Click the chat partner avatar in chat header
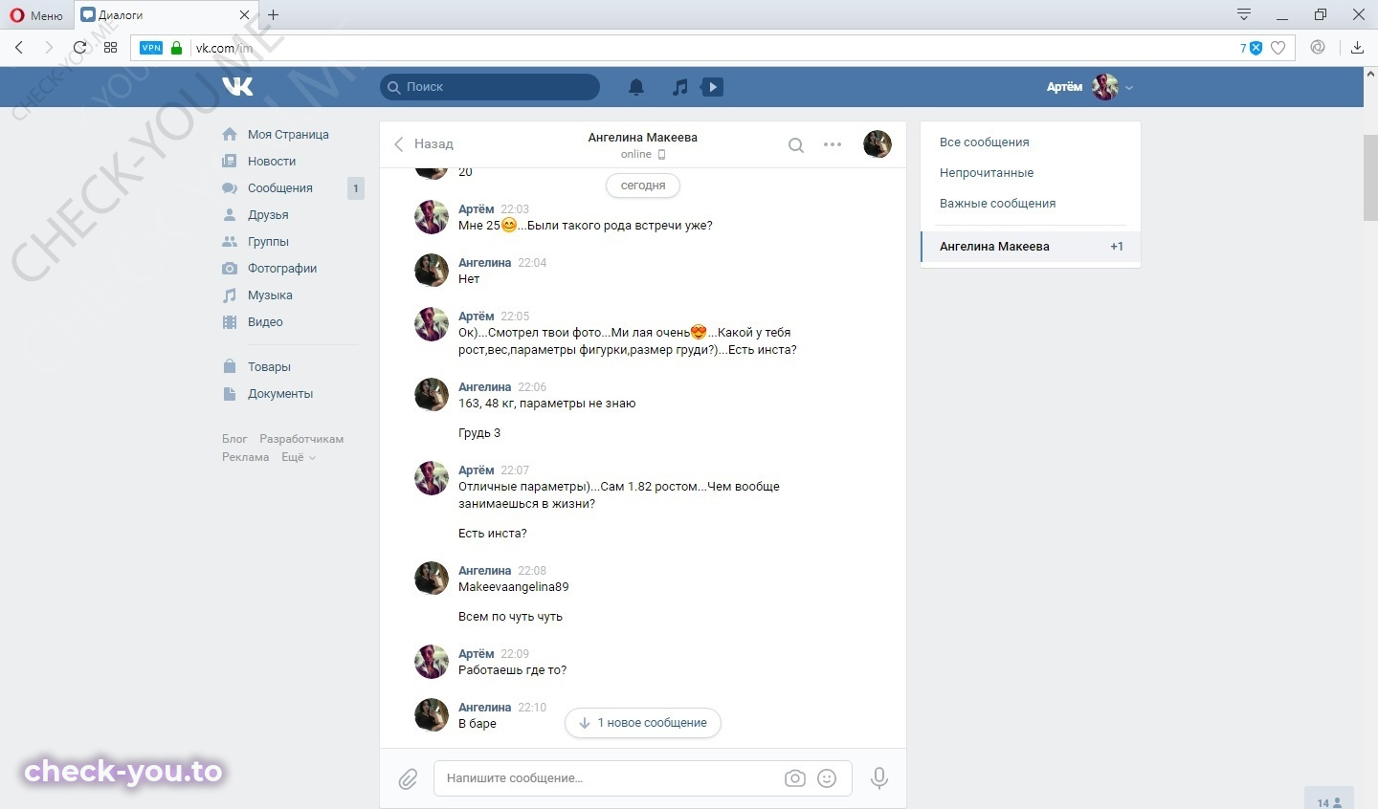 [x=878, y=144]
